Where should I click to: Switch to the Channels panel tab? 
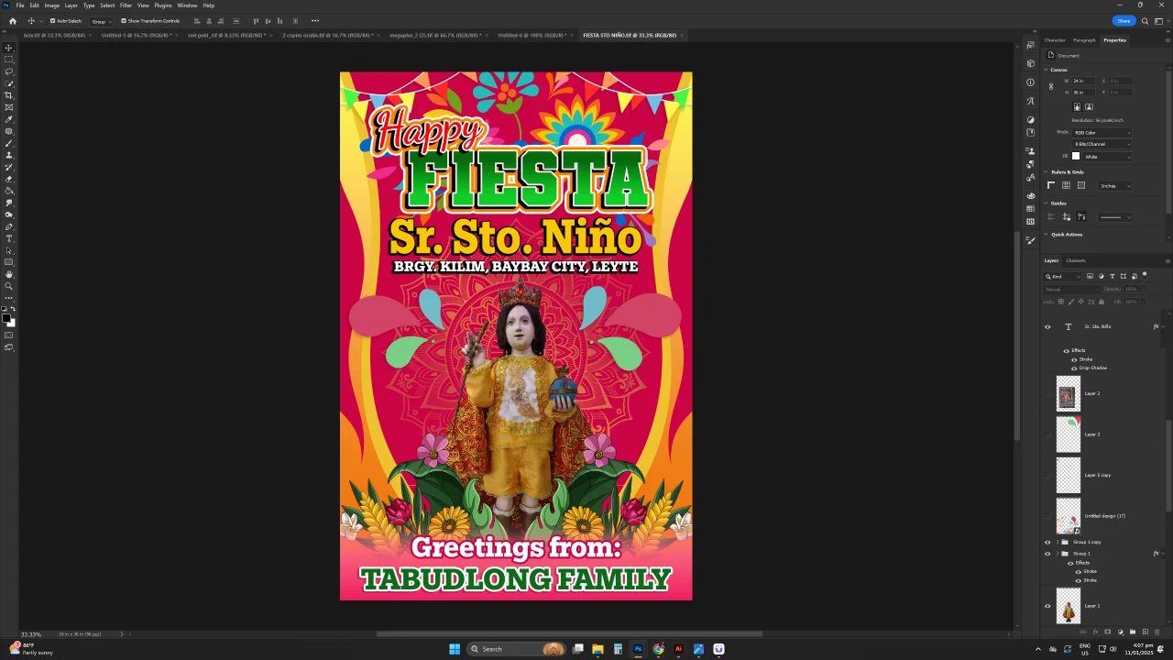pos(1076,260)
